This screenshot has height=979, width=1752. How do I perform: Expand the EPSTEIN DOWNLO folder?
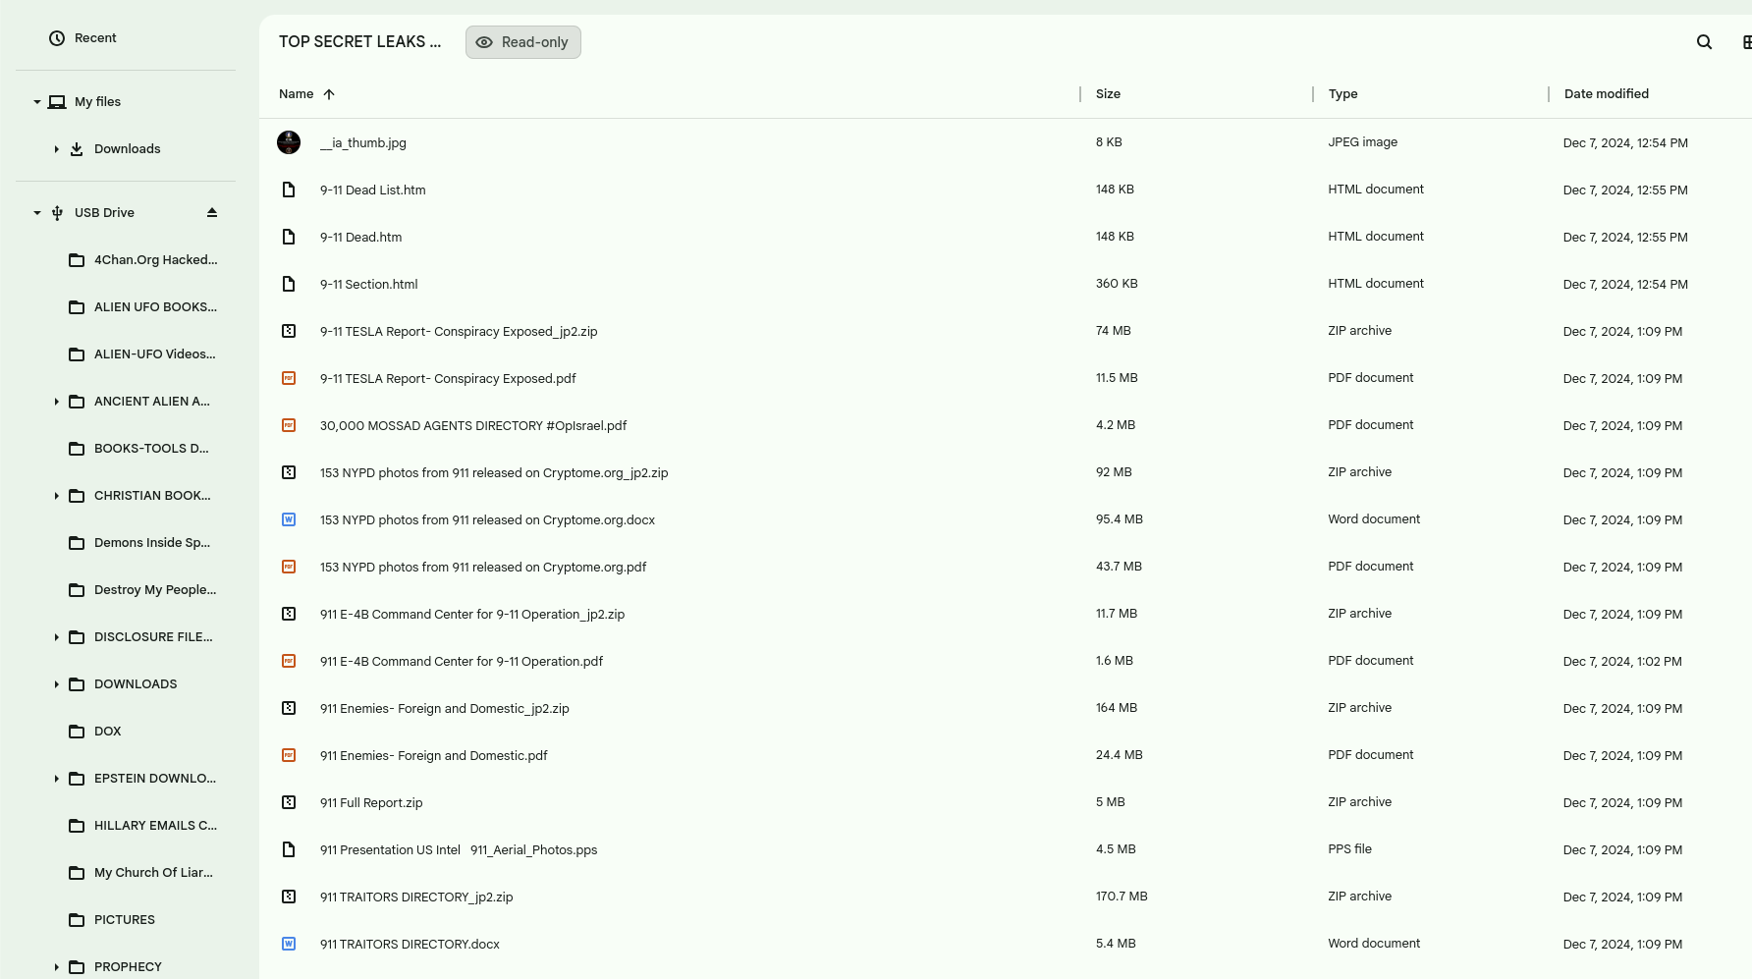click(x=56, y=779)
